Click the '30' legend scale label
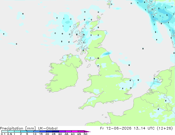The height and width of the screenshot is (135, 175). [60, 134]
